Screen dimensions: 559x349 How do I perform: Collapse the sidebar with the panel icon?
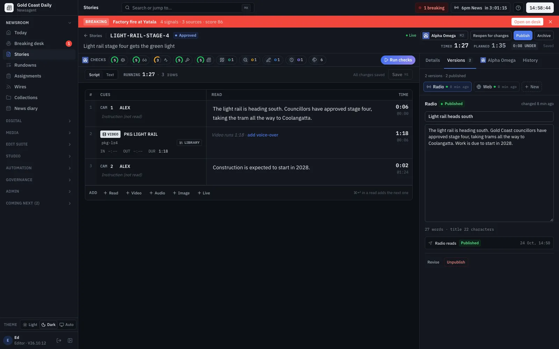[x=70, y=340]
